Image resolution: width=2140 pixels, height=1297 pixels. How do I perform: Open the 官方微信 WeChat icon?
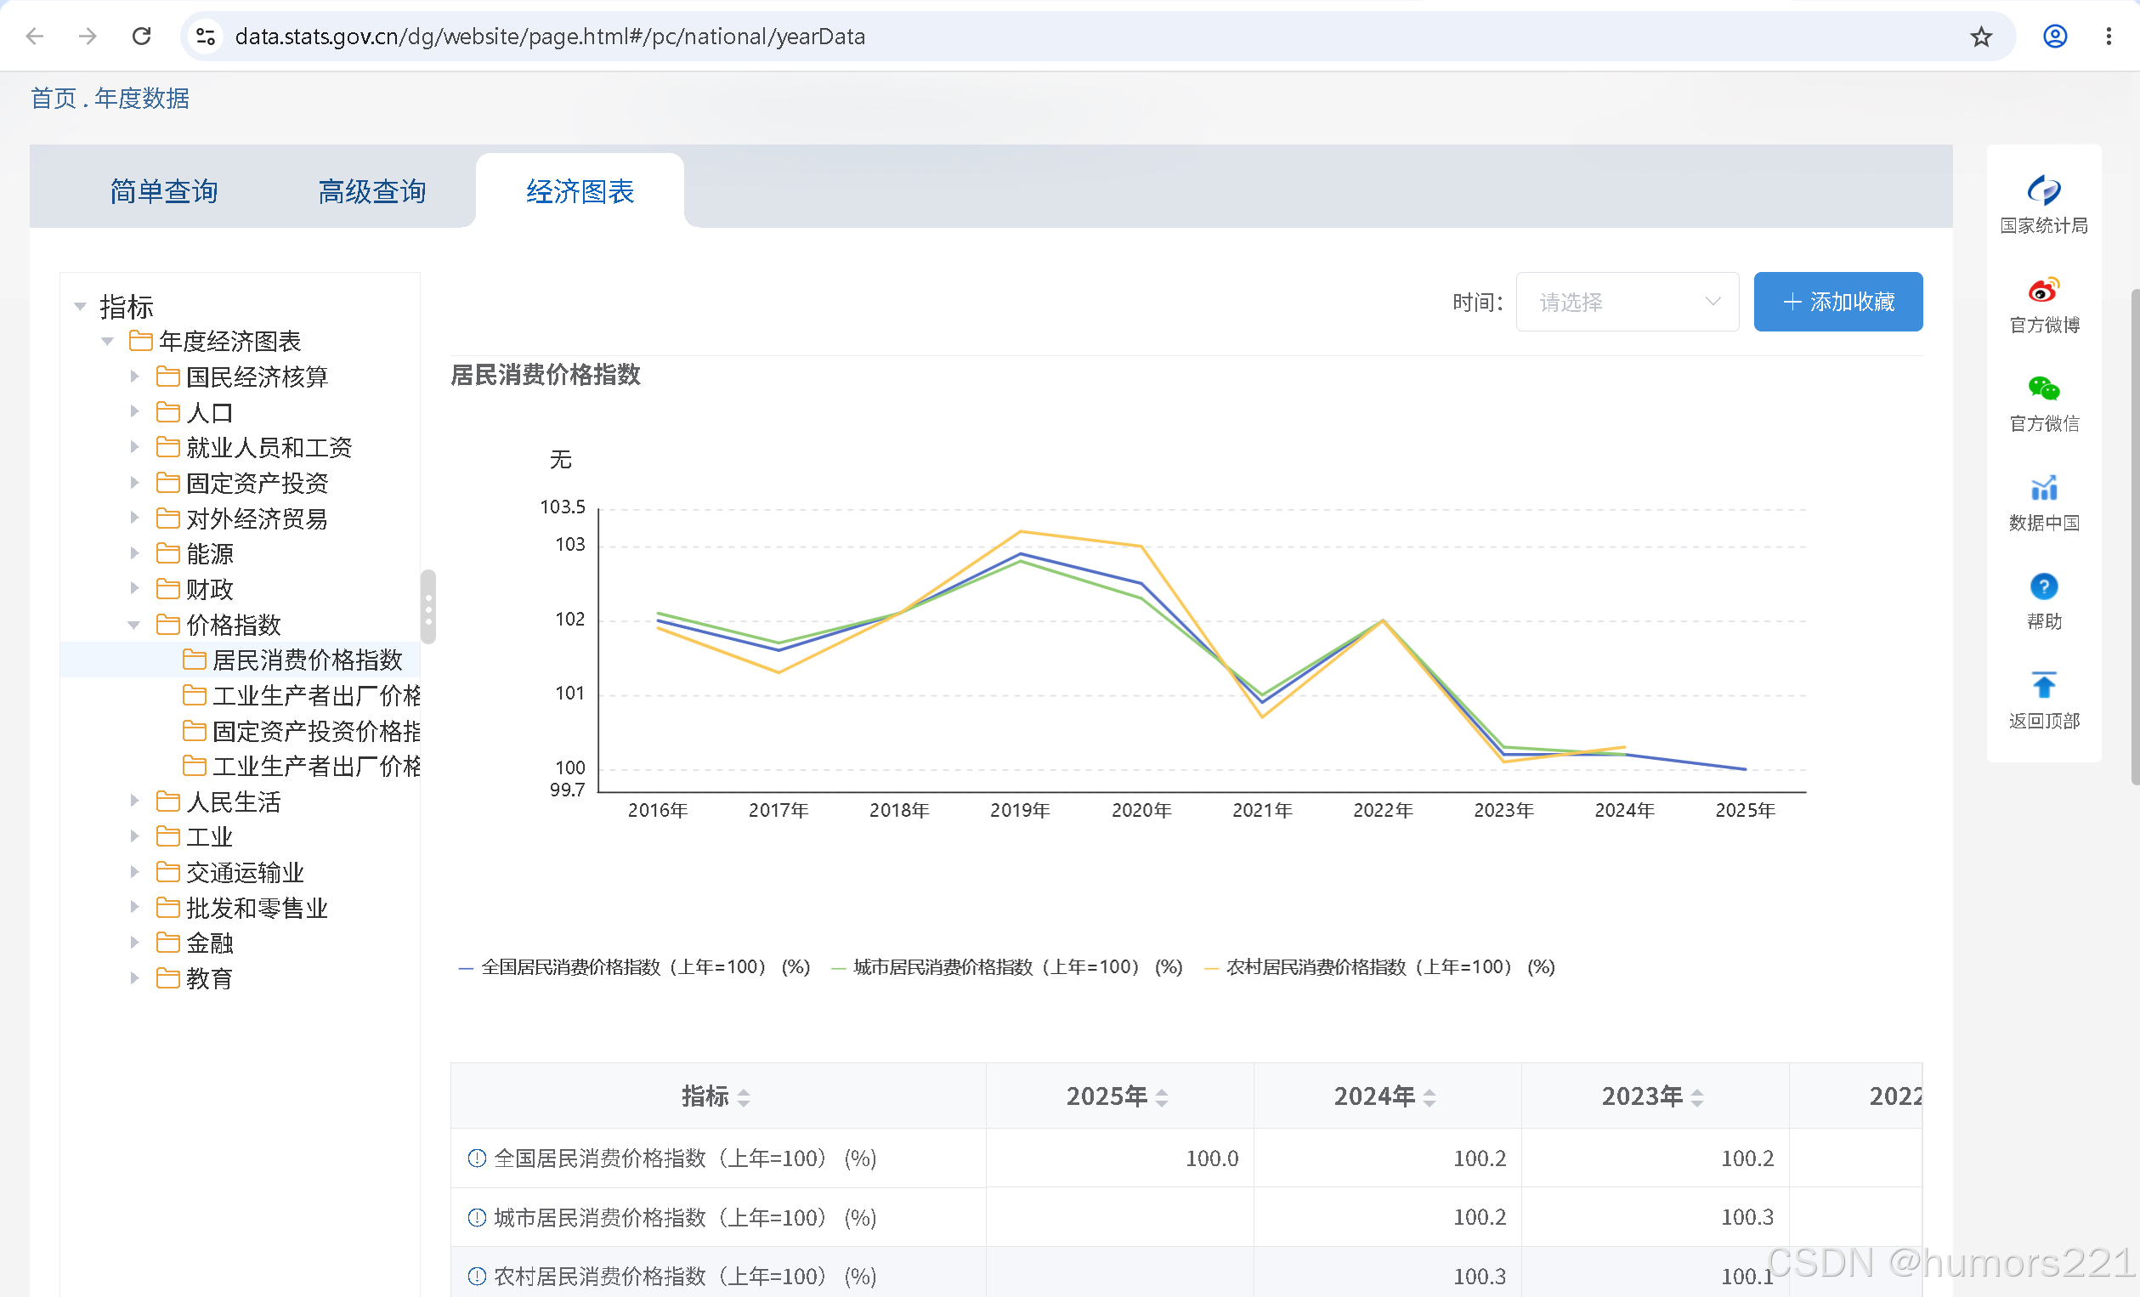(x=2044, y=388)
